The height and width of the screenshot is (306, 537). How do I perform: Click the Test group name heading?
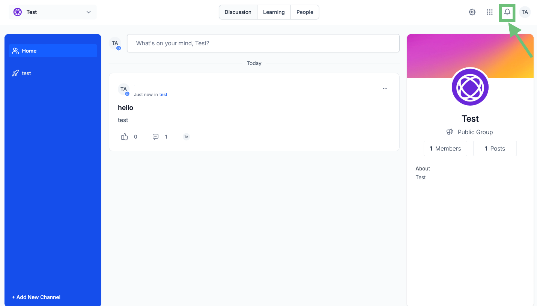tap(470, 119)
